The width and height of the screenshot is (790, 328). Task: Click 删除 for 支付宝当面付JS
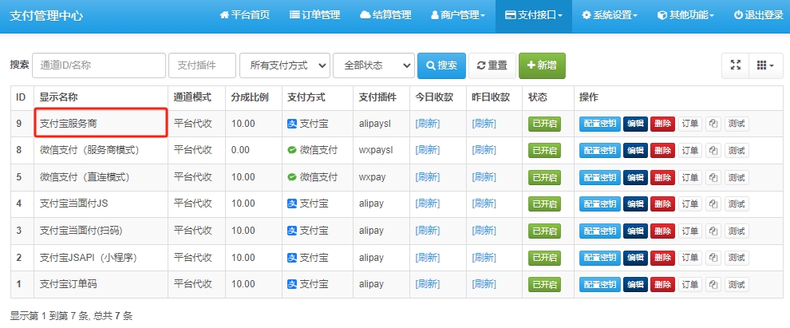662,204
